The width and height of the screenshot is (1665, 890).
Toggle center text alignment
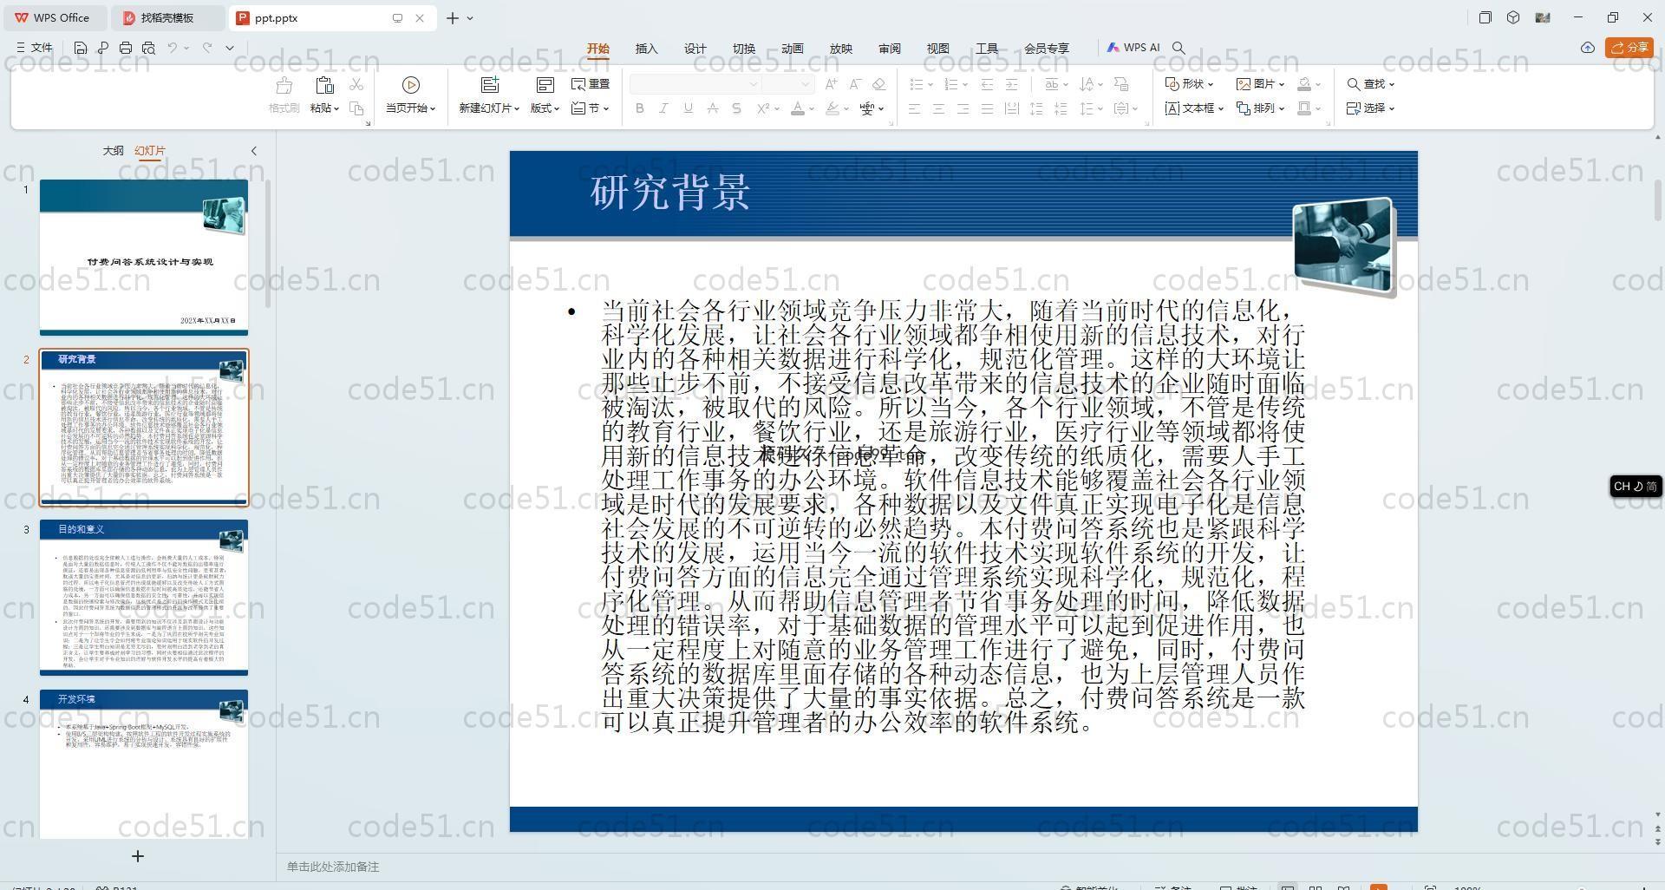[938, 108]
